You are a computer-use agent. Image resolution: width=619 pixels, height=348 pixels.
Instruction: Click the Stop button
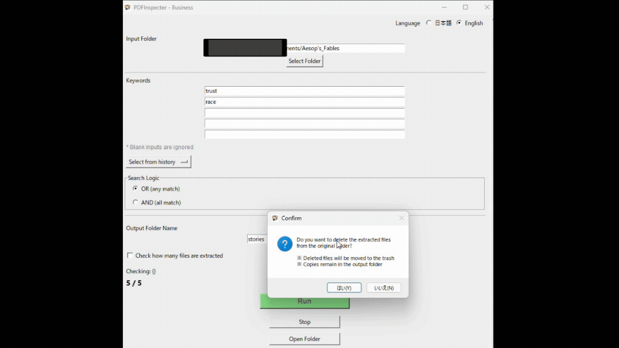pos(305,322)
